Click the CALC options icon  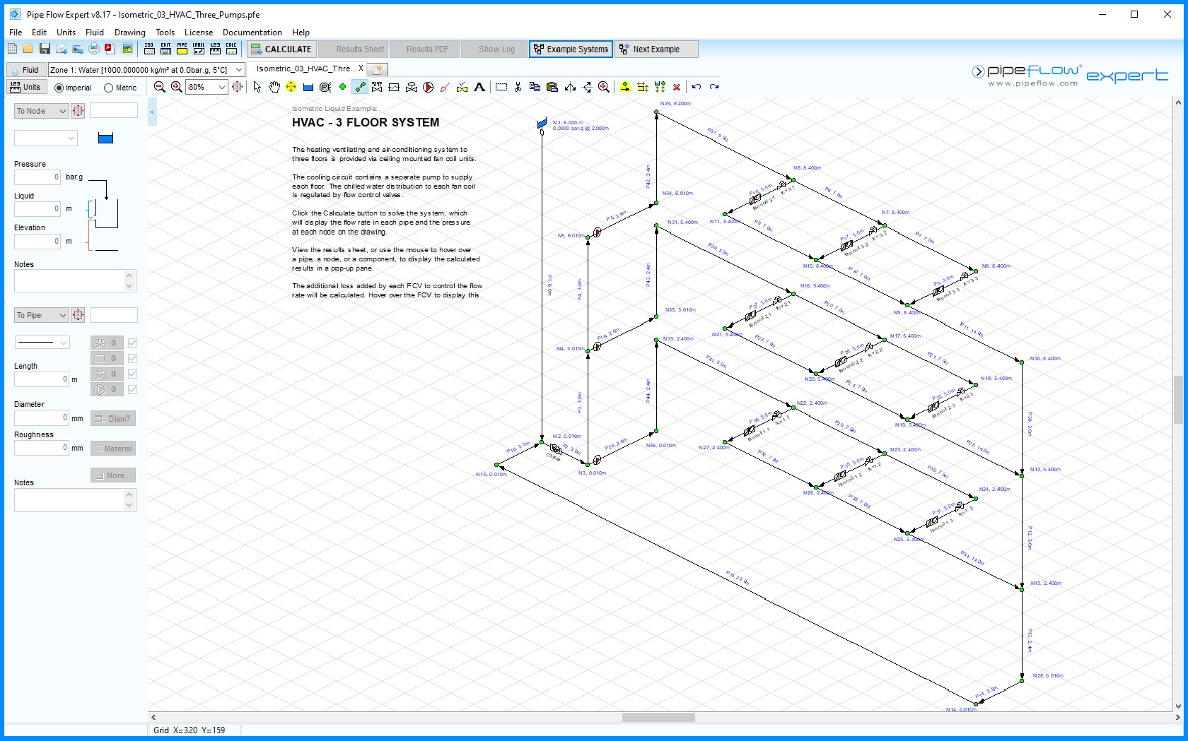231,49
